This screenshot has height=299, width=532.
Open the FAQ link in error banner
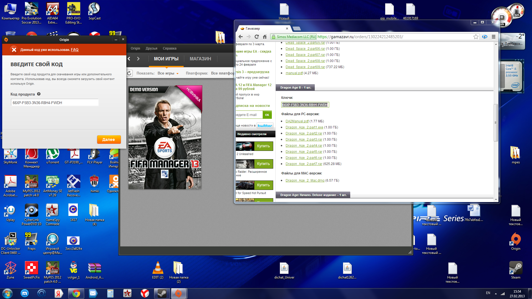point(75,50)
